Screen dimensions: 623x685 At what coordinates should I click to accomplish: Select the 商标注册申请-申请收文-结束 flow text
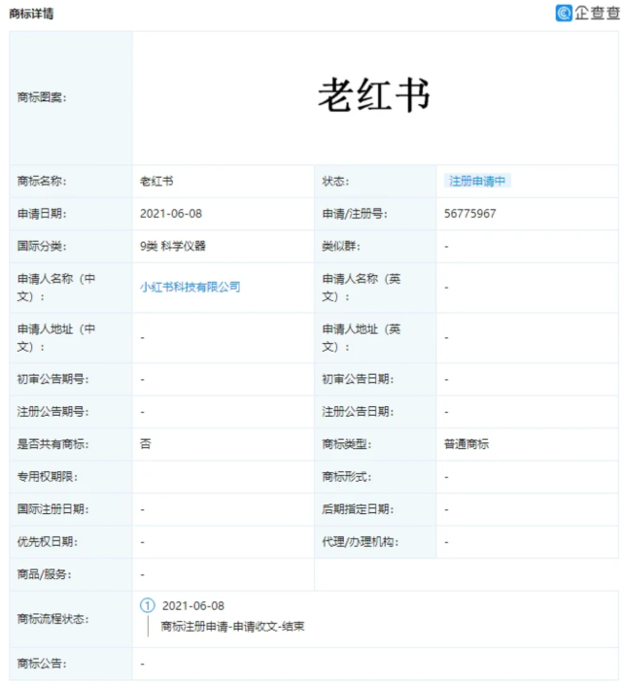click(232, 627)
